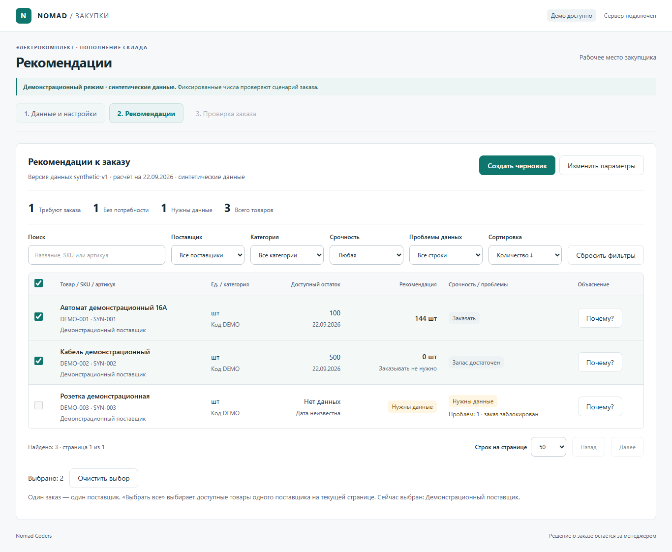This screenshot has width=672, height=552.
Task: Uncheck the Автомат демонстрационный 16А row checkbox
Action: (39, 317)
